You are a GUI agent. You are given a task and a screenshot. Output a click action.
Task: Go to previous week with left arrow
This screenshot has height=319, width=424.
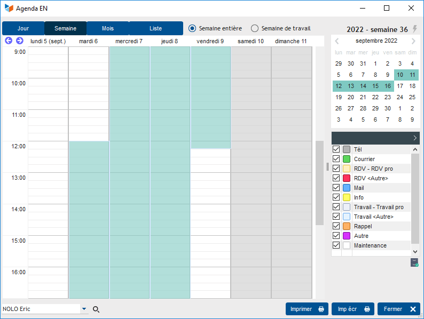(9, 41)
